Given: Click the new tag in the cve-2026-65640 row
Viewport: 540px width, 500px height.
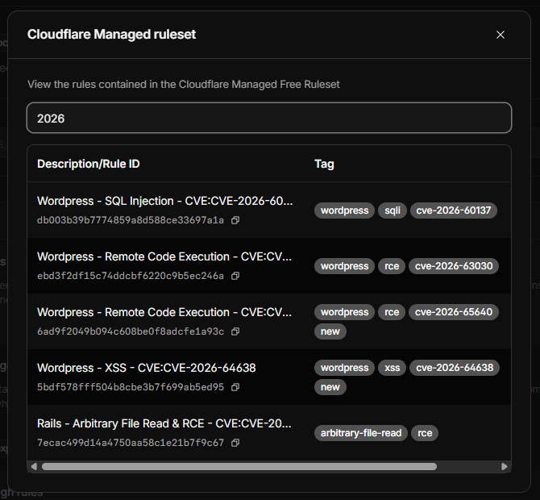Looking at the screenshot, I should click(x=330, y=331).
